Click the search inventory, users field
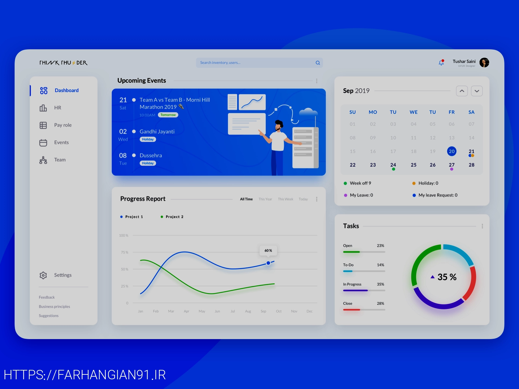519x389 pixels. [259, 63]
